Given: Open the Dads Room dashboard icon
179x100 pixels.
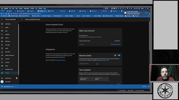Looking at the screenshot, I should coord(2,24).
